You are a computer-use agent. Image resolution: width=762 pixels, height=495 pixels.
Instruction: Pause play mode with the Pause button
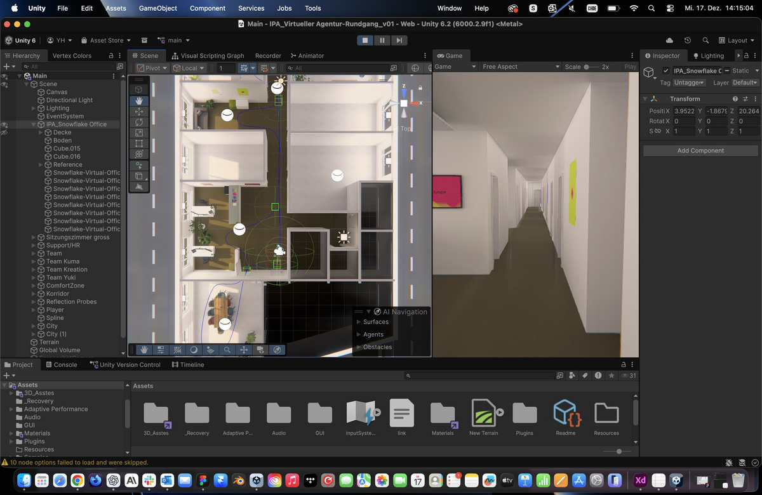(x=382, y=40)
